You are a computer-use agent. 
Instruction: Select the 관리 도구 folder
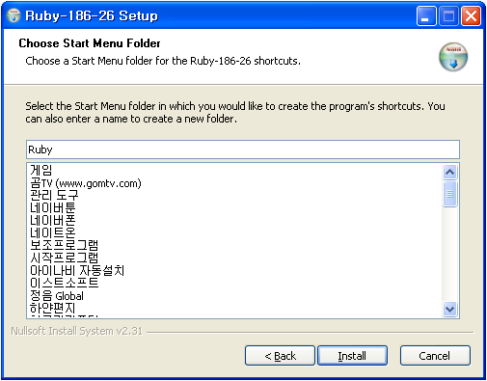tap(54, 195)
